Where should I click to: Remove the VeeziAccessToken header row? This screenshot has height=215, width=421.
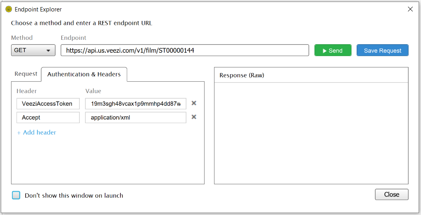194,103
